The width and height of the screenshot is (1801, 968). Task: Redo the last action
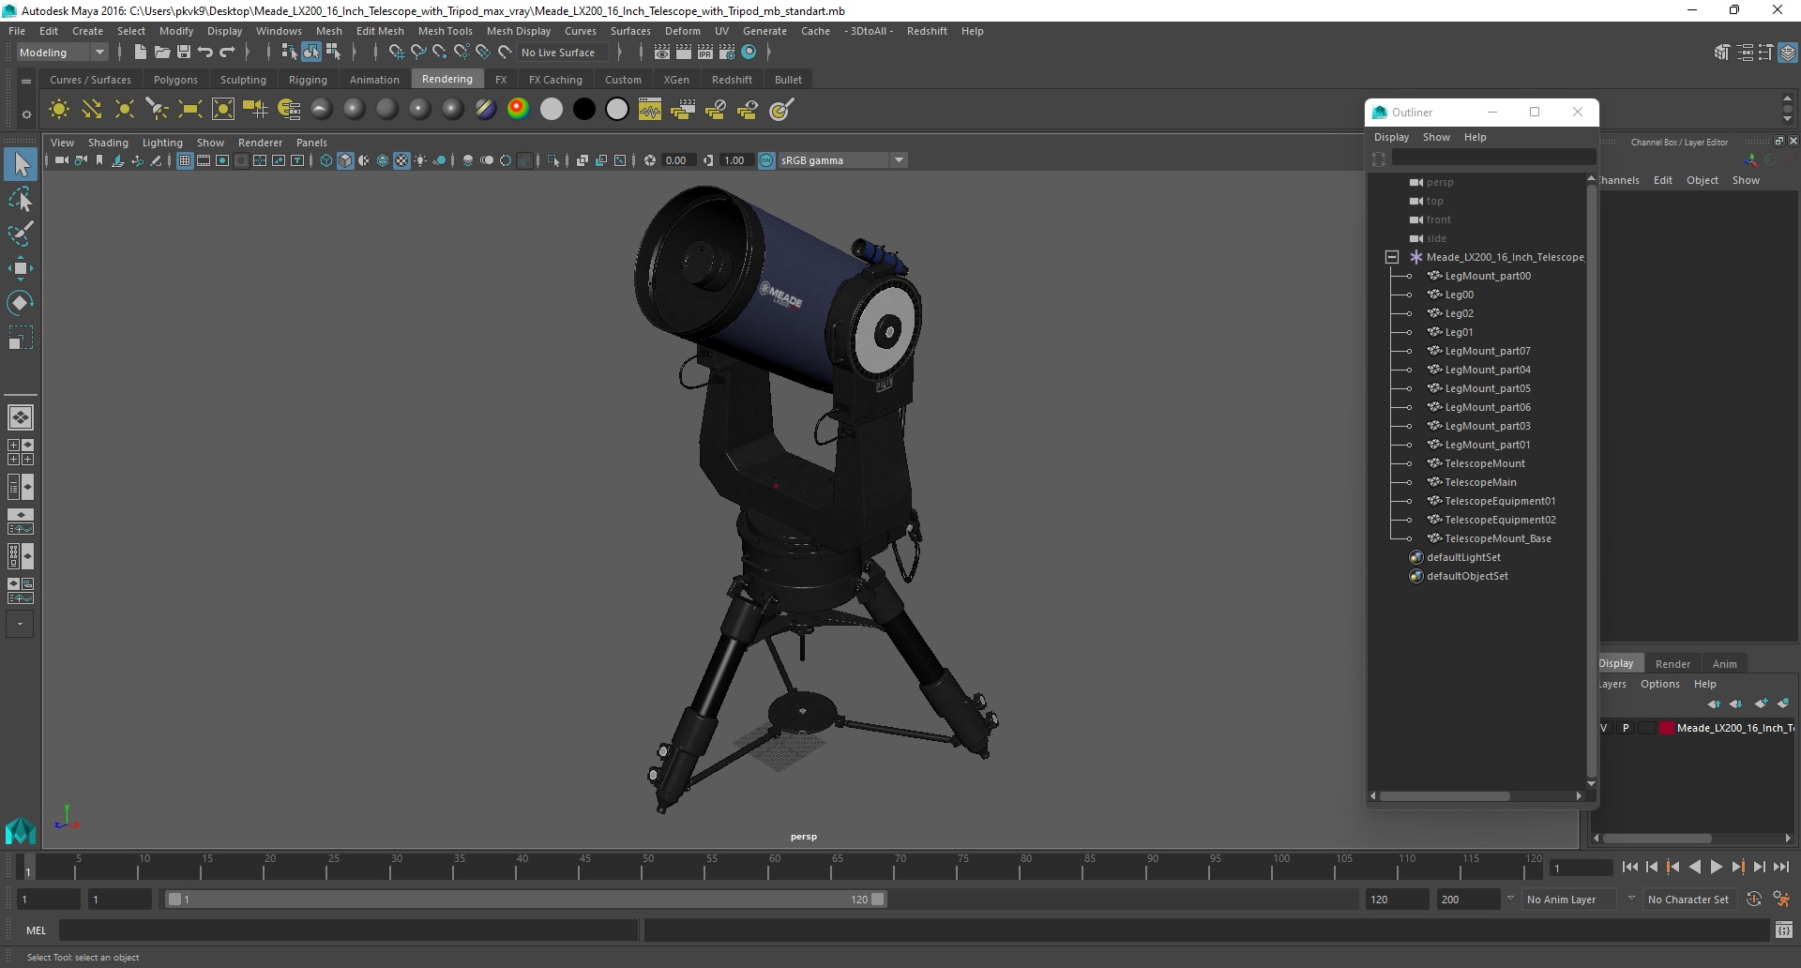[x=227, y=53]
